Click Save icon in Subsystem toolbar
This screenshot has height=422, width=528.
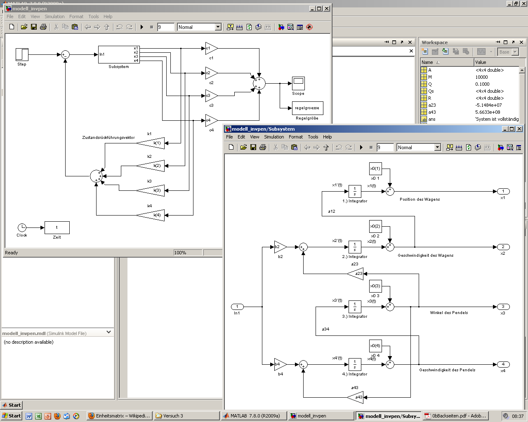[x=253, y=147]
